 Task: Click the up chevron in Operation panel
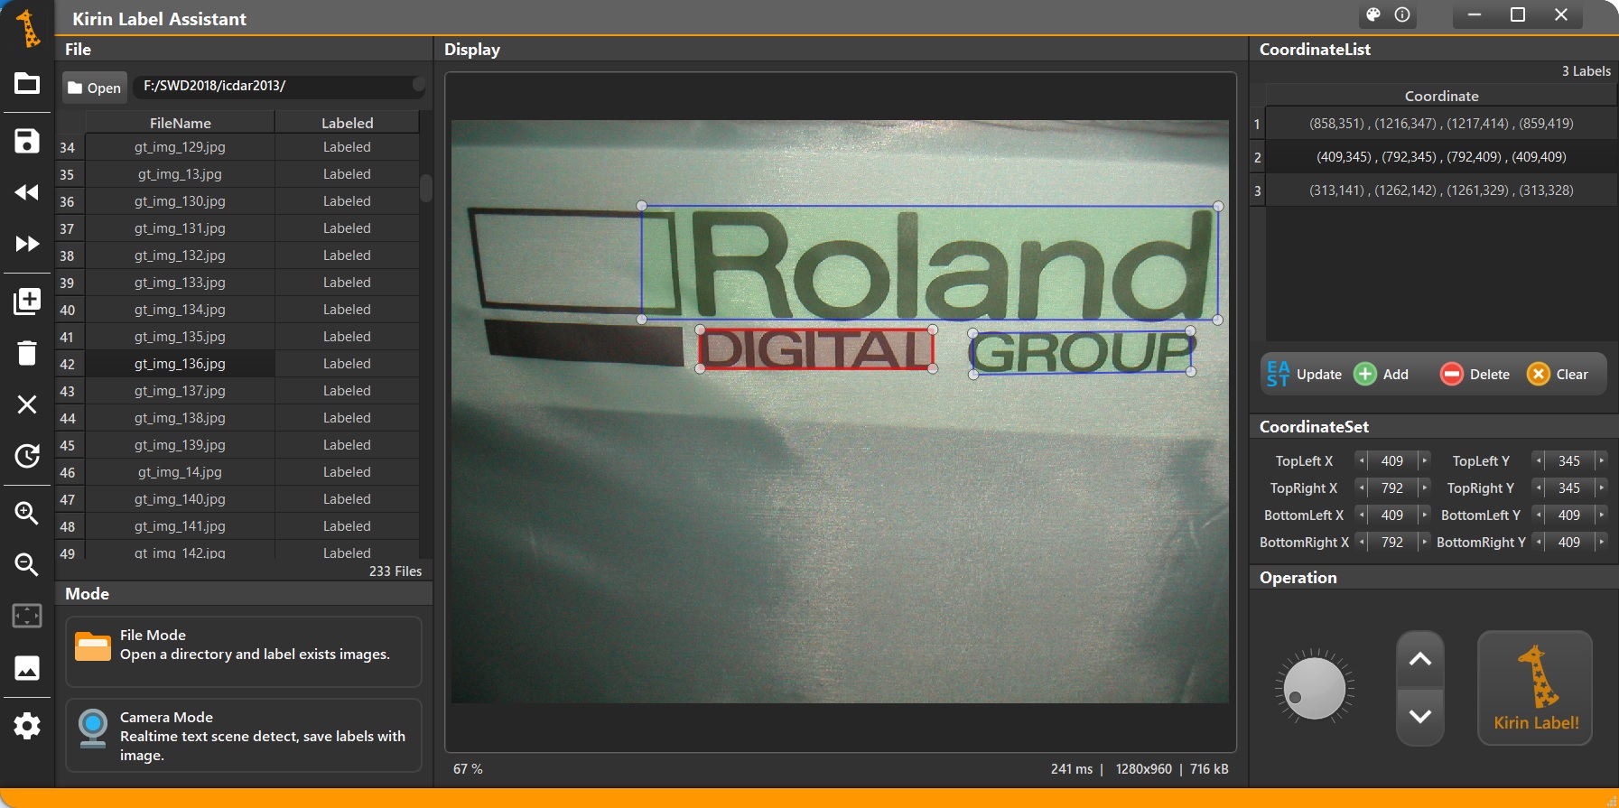pos(1420,659)
